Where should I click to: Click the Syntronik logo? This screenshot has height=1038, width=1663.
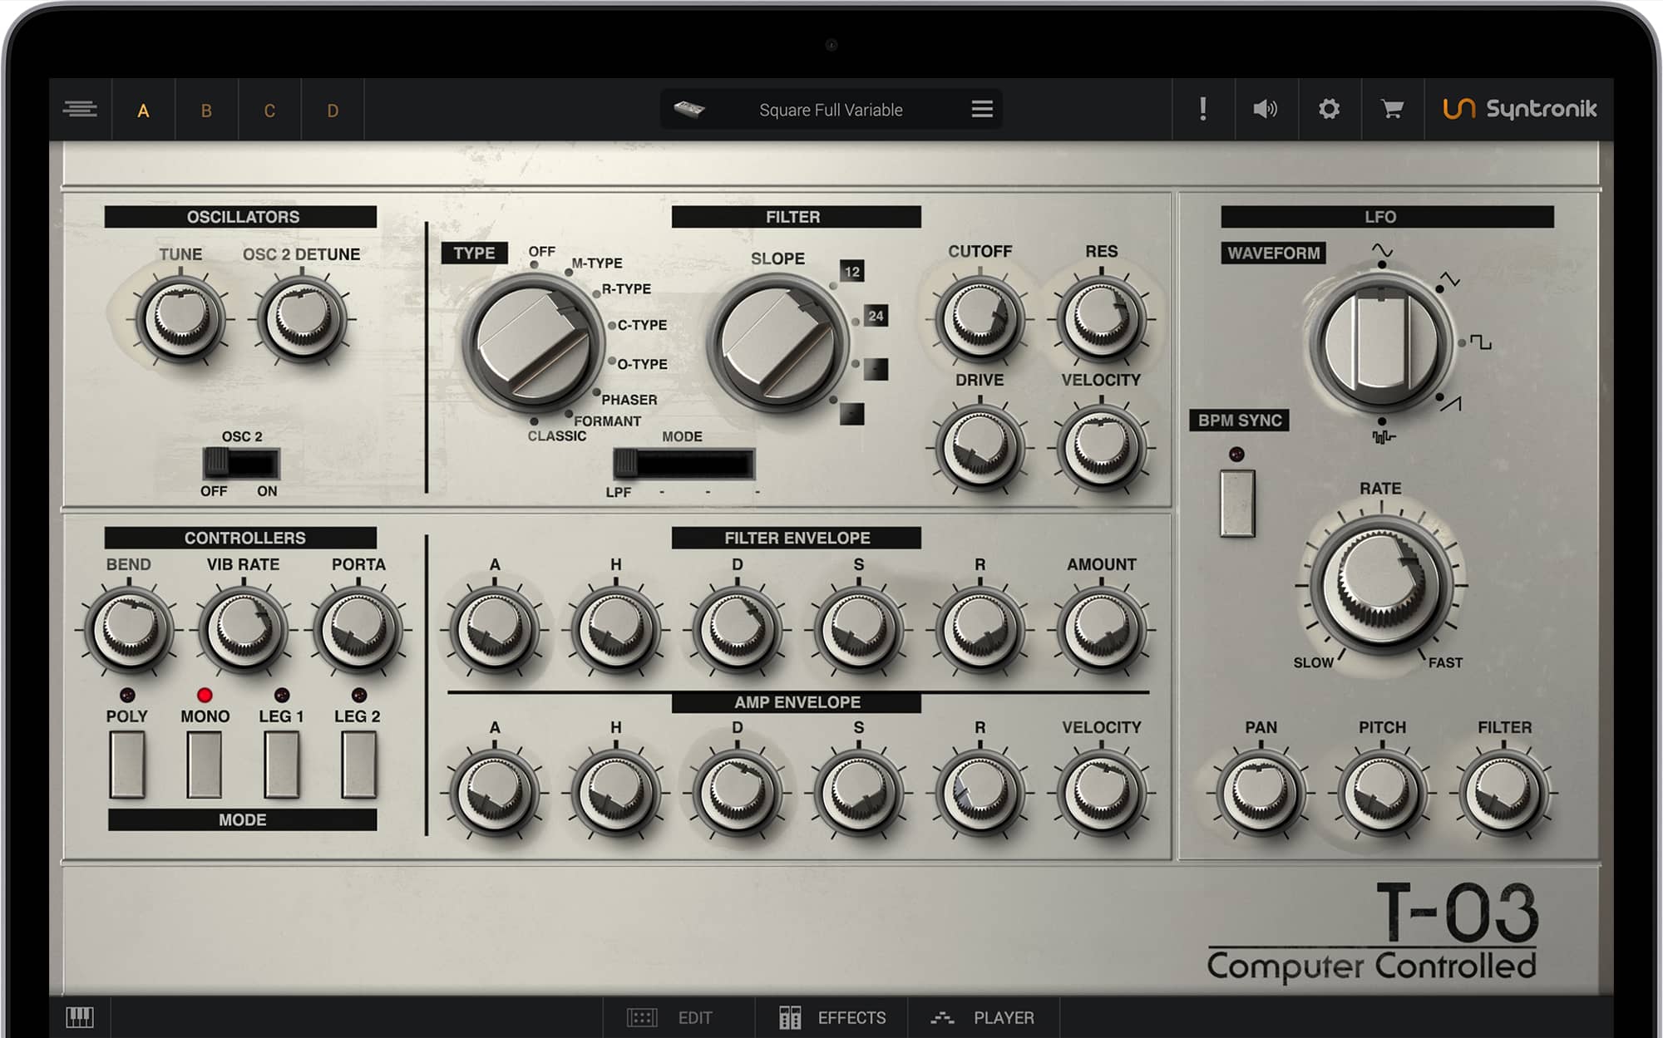1519,109
